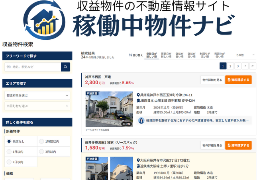Screen dimensions: 259x180
Task: Expand the その他 sort dropdown
Action: (243, 55)
